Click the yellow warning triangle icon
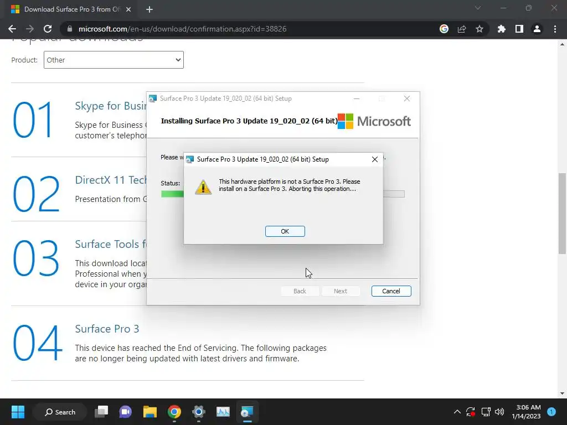This screenshot has width=567, height=425. tap(203, 187)
